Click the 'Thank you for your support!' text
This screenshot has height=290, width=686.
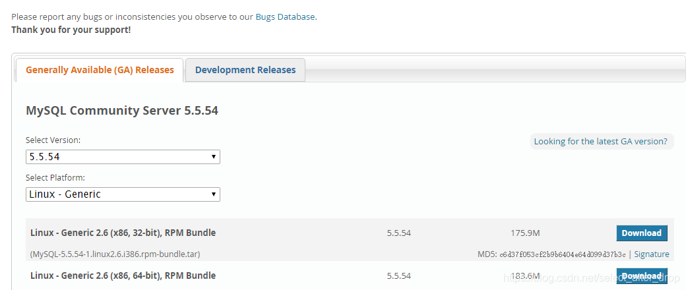click(71, 30)
